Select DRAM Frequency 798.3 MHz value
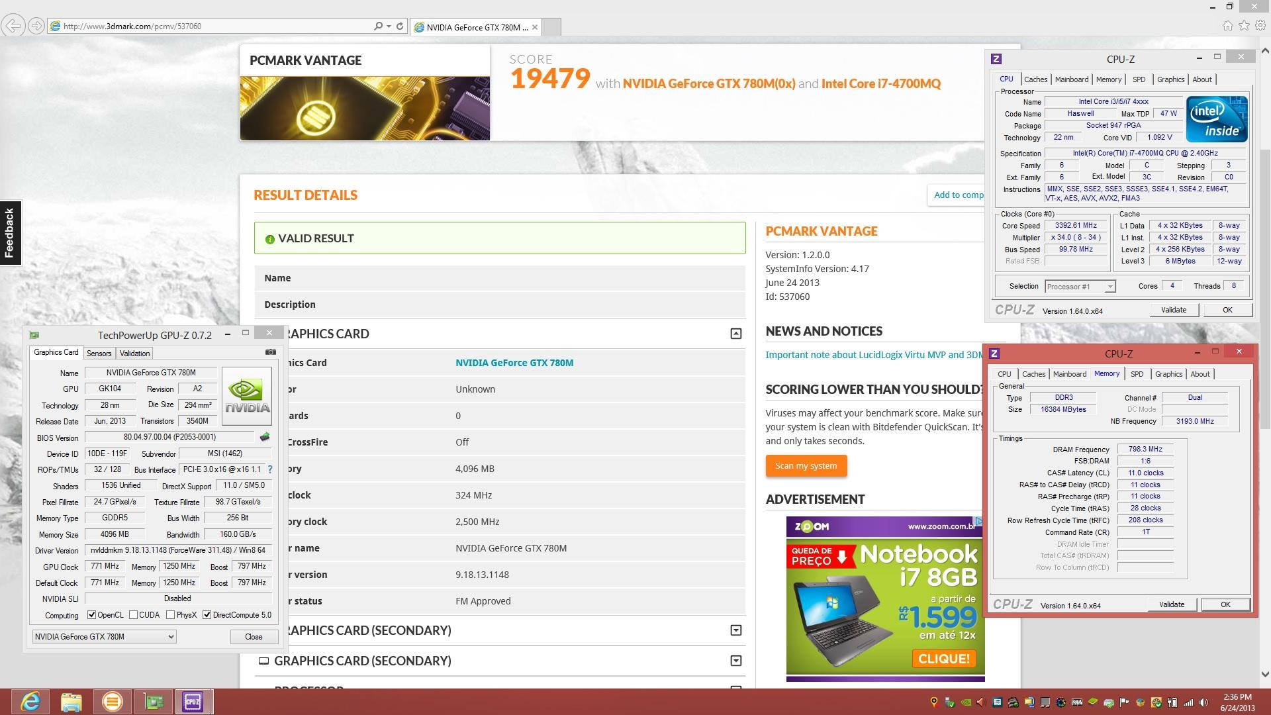This screenshot has width=1271, height=715. click(1145, 449)
